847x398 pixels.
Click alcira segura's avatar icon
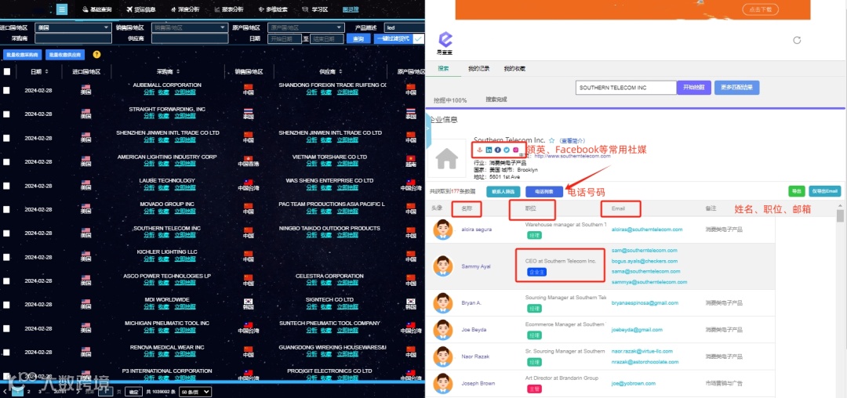(x=443, y=230)
